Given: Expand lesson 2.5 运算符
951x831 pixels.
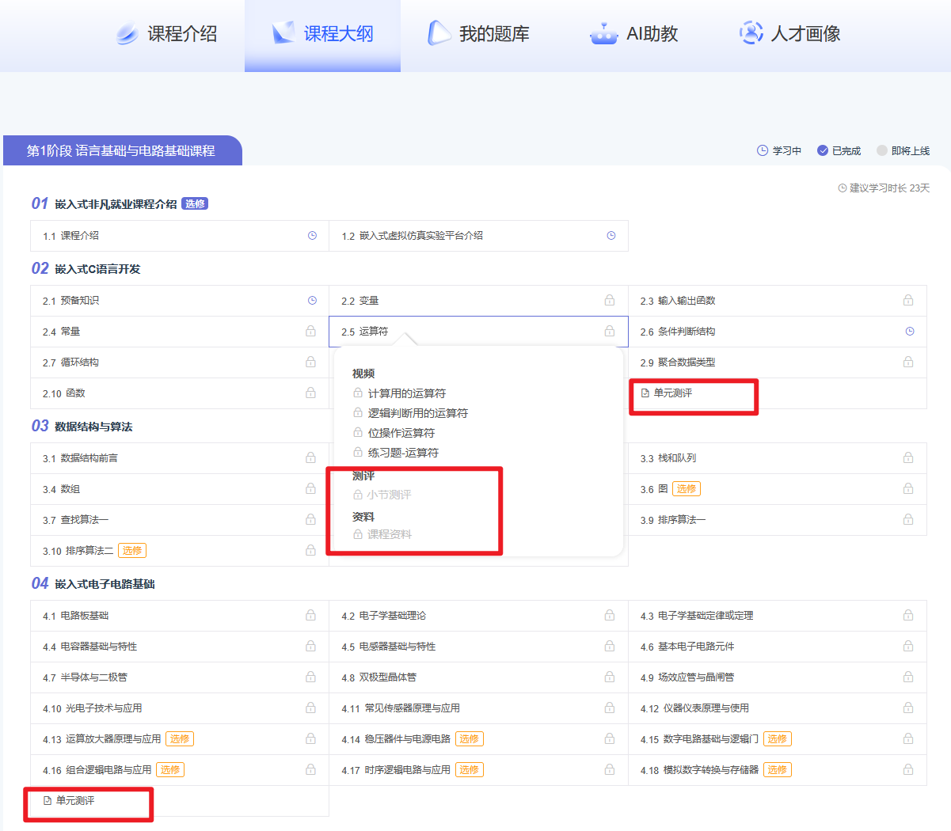Looking at the screenshot, I should coord(478,332).
